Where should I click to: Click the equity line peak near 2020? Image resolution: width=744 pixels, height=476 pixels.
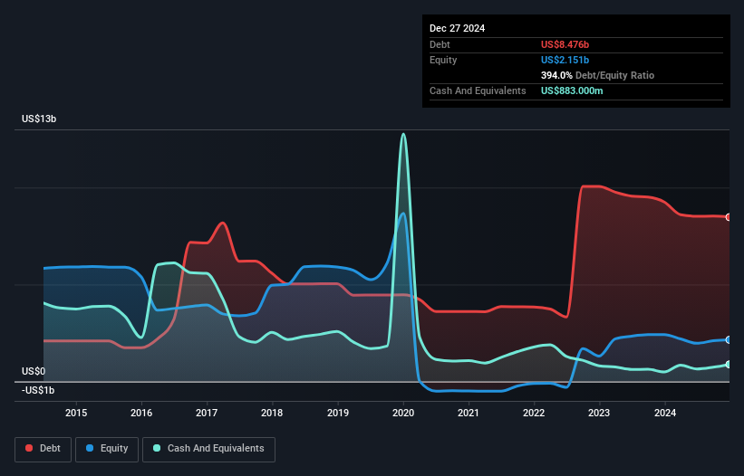tap(404, 214)
